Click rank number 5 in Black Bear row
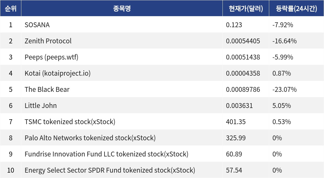This screenshot has height=178, width=324. (11, 90)
